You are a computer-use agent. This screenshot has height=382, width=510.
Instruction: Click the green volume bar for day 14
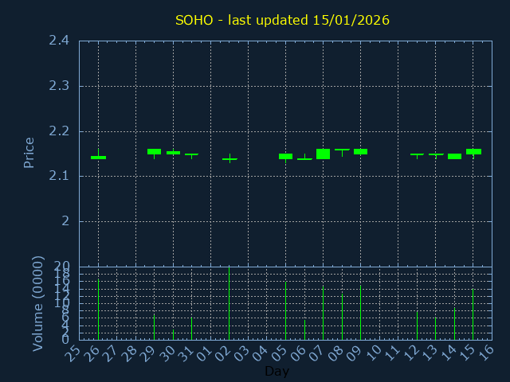click(454, 324)
